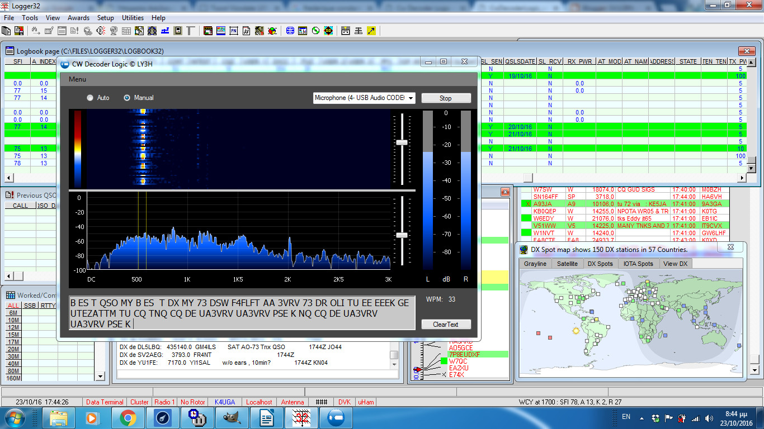Viewport: 764px width, 429px height.
Task: Switch to Auto decoding mode
Action: 89,97
